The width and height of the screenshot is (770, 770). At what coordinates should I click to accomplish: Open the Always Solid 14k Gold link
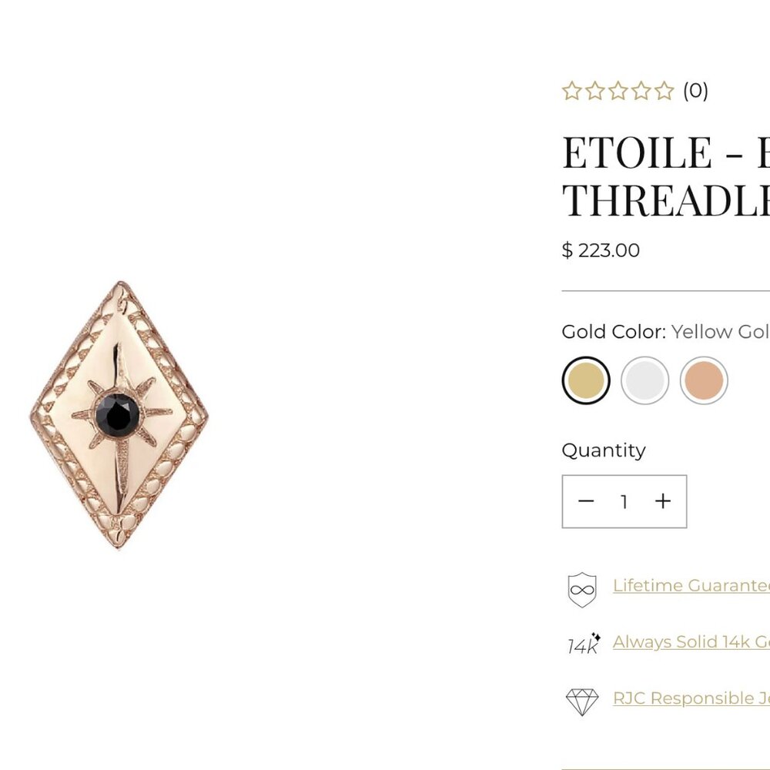tap(689, 642)
